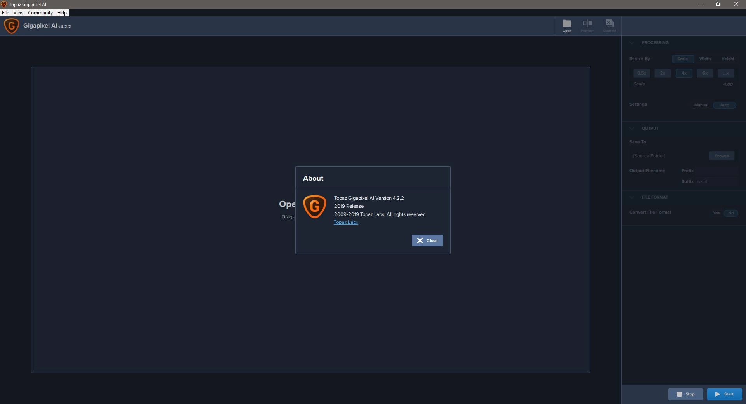Click the Prefix input field
Viewport: 746px width, 404px height.
716,171
